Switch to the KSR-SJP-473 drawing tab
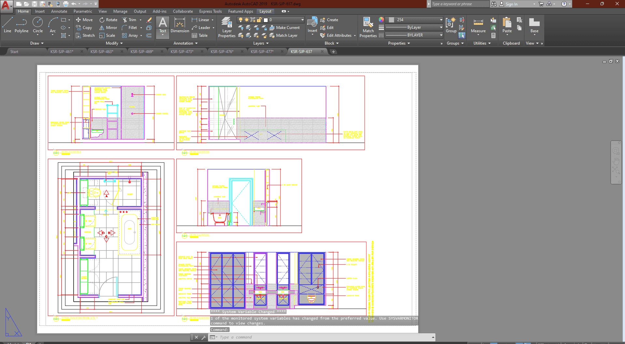The width and height of the screenshot is (625, 344). pos(182,51)
